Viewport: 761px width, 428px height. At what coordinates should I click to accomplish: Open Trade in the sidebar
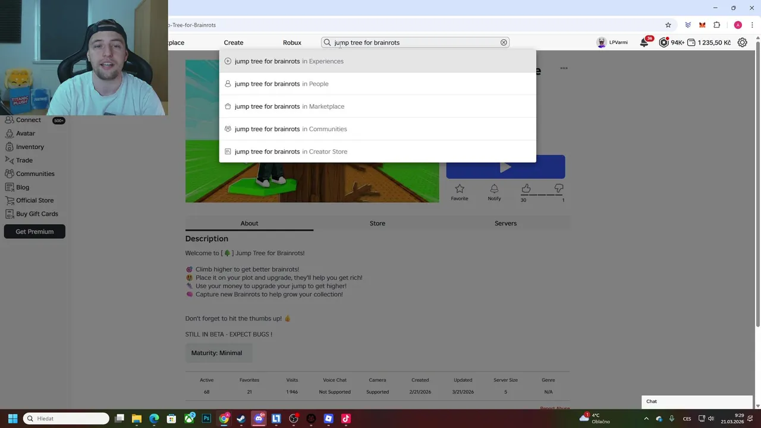24,160
